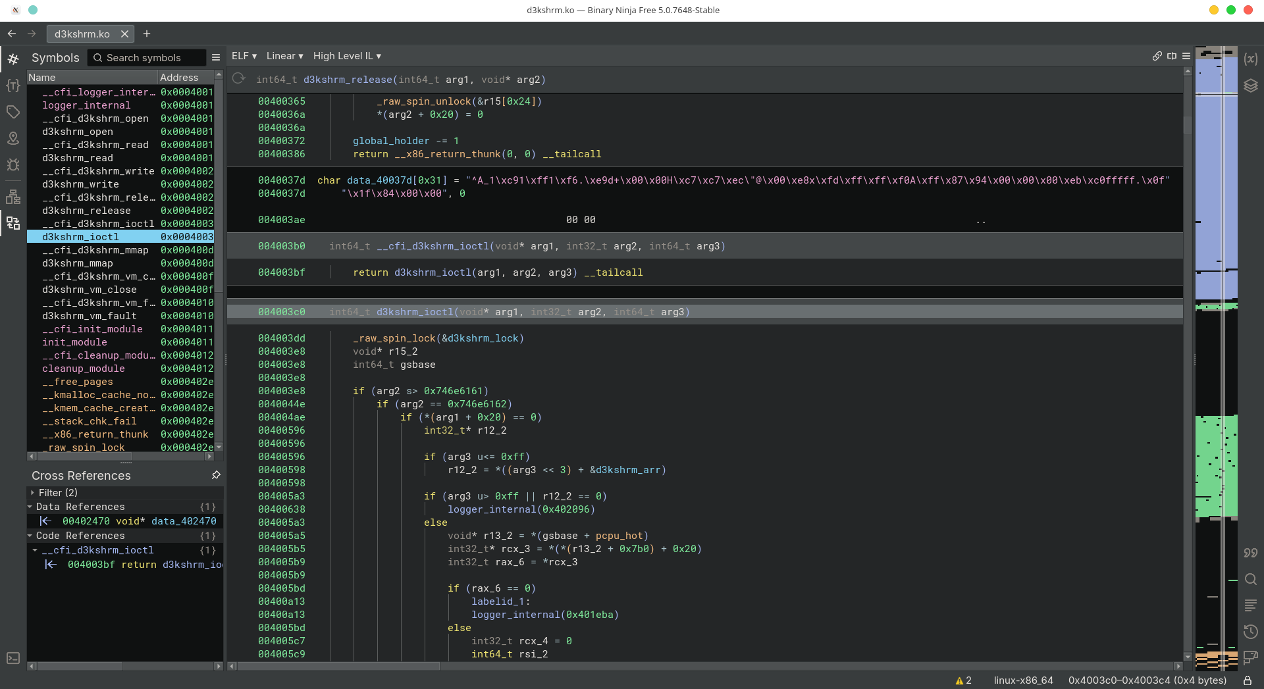Open a new tab with the plus button
Image resolution: width=1264 pixels, height=689 pixels.
[147, 34]
